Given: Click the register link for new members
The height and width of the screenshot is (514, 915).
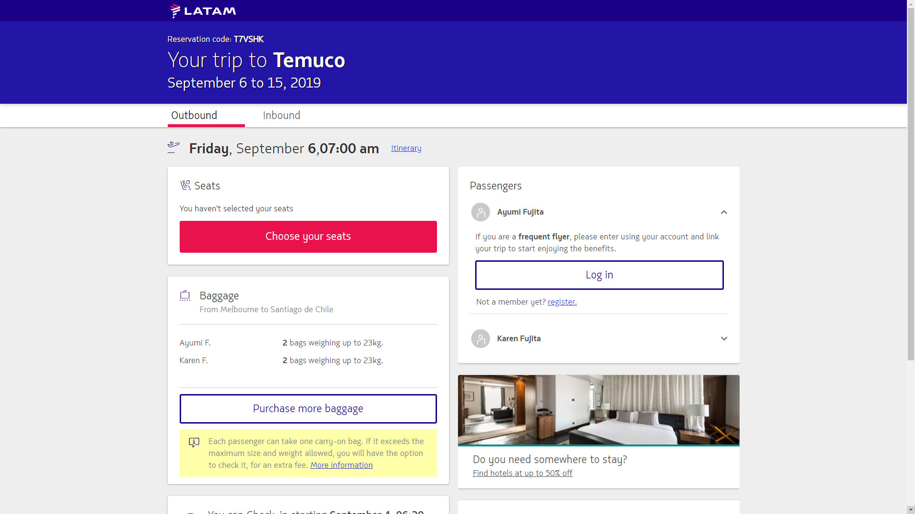Looking at the screenshot, I should 562,302.
